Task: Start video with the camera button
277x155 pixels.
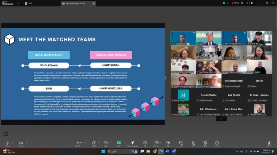Action: 21,144
